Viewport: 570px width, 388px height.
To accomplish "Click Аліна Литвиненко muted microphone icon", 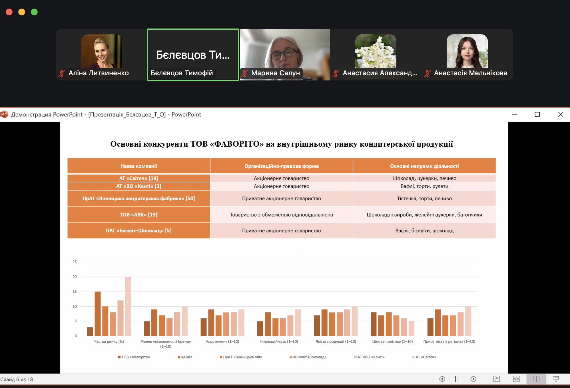I will 62,73.
